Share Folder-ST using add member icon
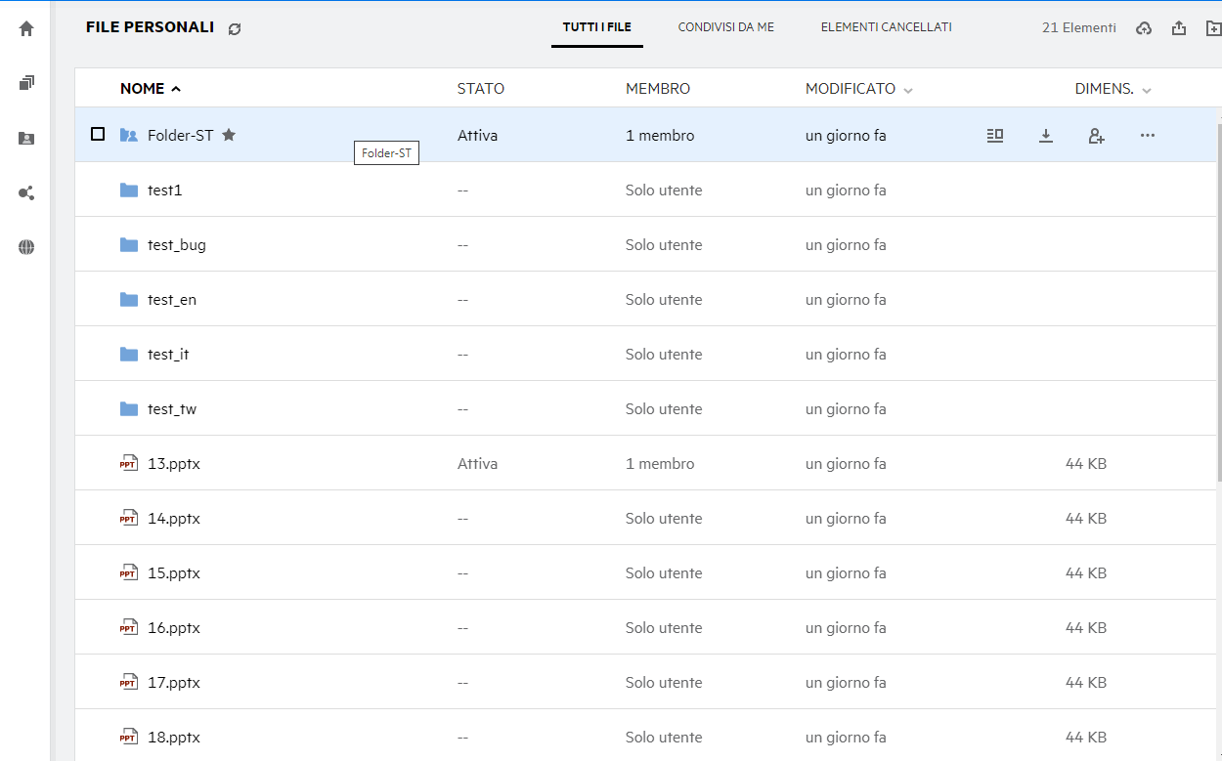This screenshot has height=761, width=1222. [1097, 136]
